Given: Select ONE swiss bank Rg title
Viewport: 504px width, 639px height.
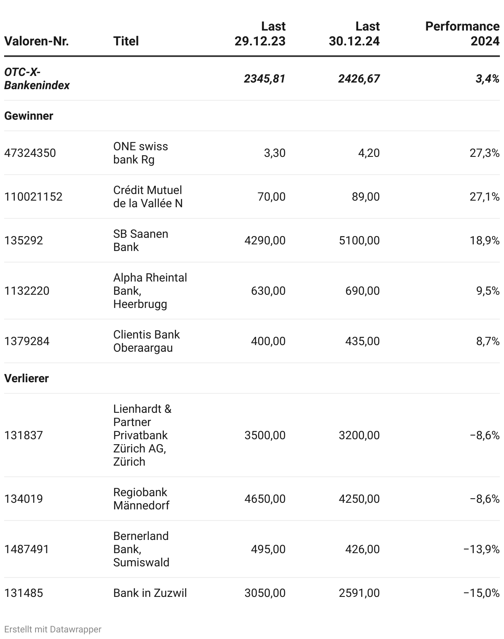Looking at the screenshot, I should [x=140, y=153].
